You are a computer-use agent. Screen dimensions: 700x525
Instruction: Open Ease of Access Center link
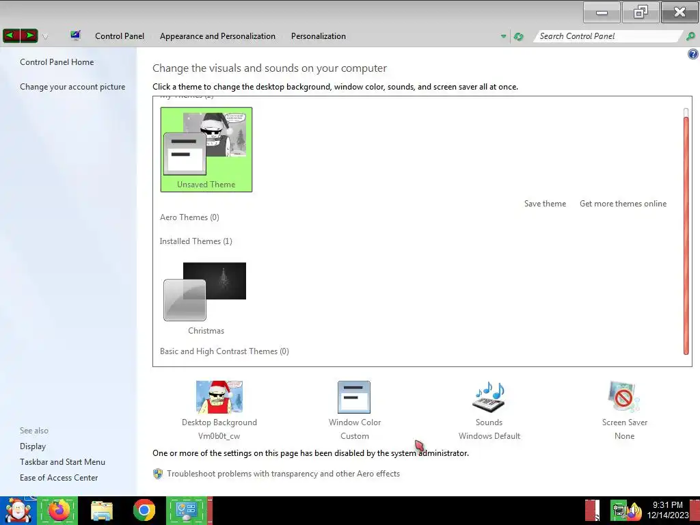59,478
